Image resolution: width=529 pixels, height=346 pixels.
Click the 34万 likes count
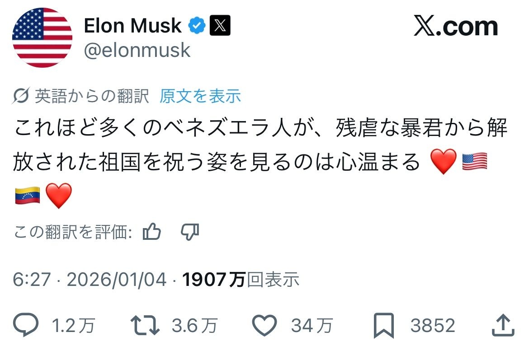point(312,325)
